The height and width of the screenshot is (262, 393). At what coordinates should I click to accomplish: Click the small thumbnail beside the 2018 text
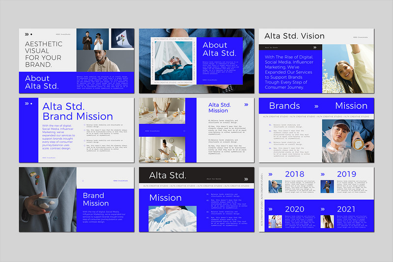pos(275,186)
